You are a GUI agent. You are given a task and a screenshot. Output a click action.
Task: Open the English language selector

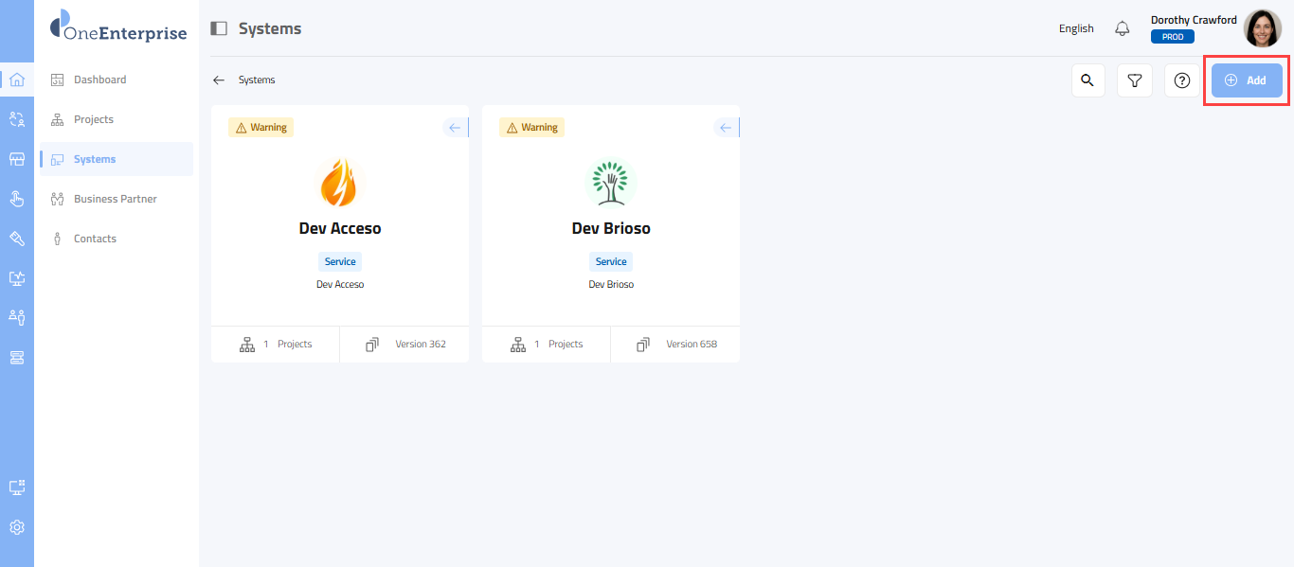(1076, 28)
